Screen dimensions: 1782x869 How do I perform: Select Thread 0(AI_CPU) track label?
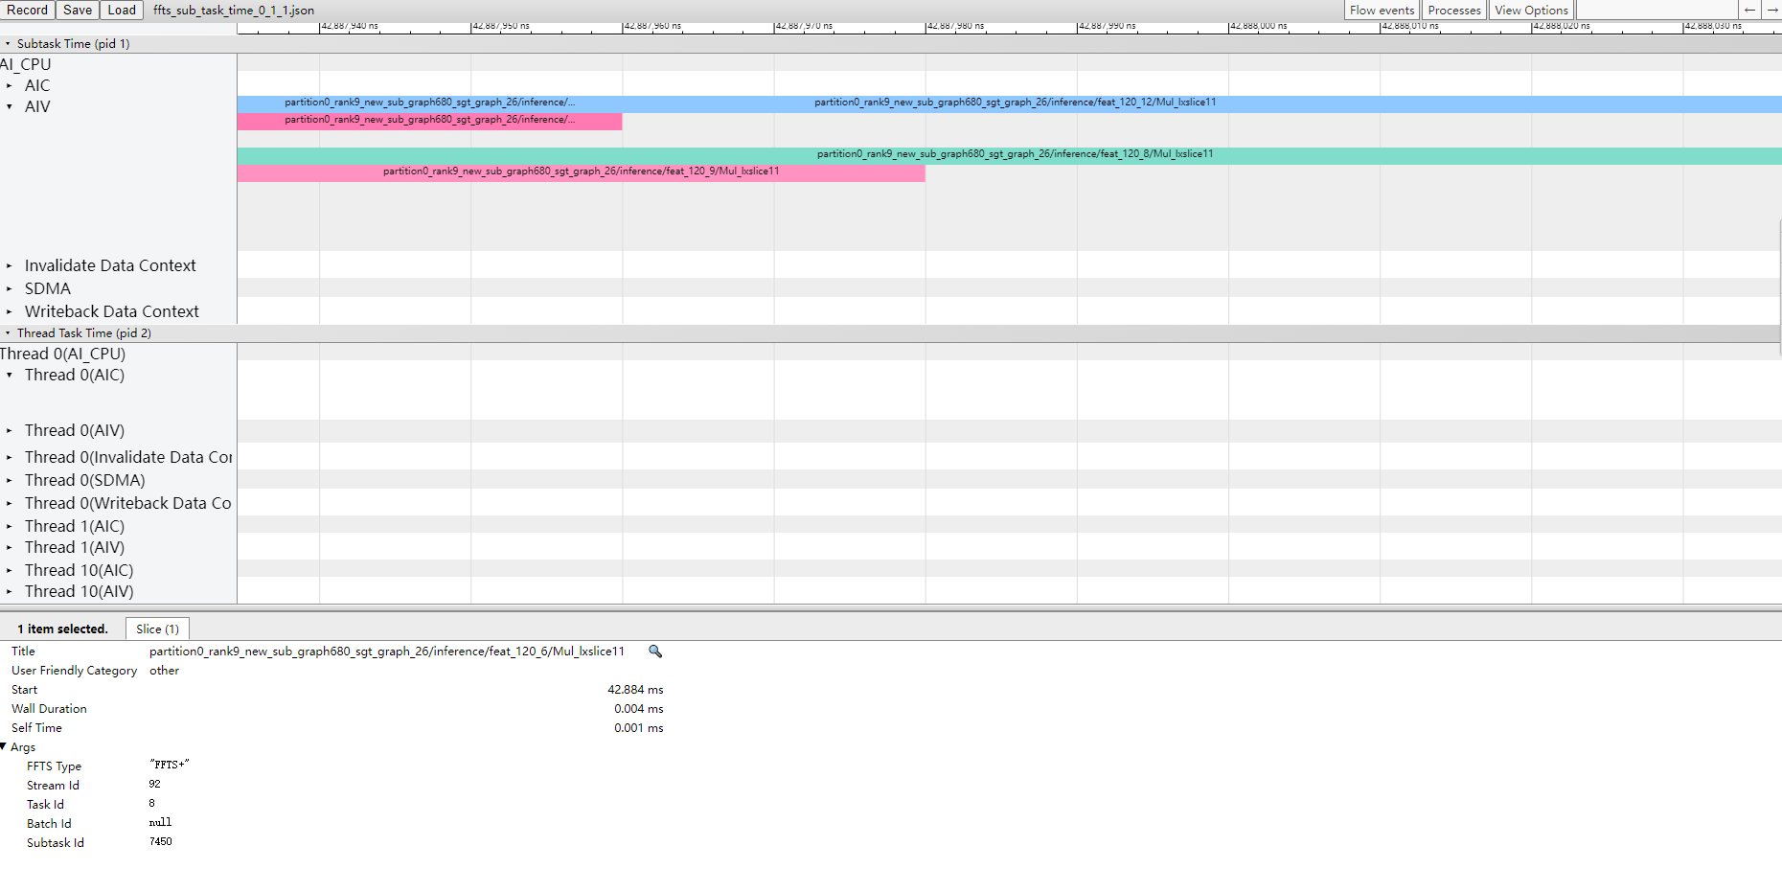click(x=63, y=354)
